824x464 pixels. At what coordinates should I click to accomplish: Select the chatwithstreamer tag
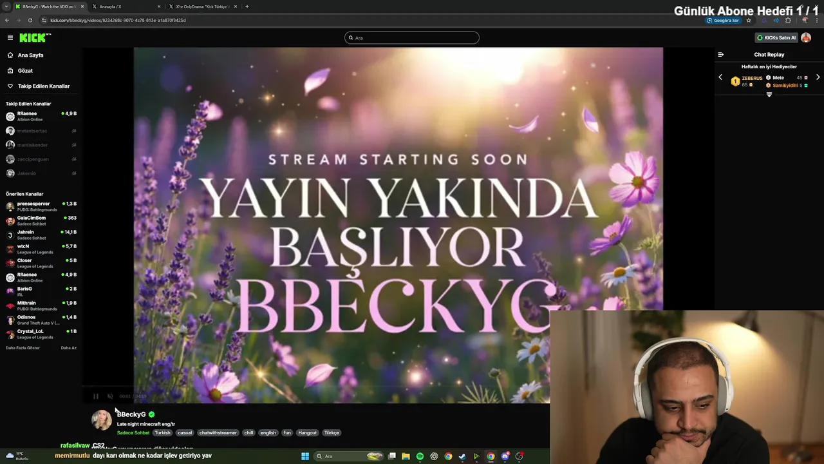click(218, 433)
